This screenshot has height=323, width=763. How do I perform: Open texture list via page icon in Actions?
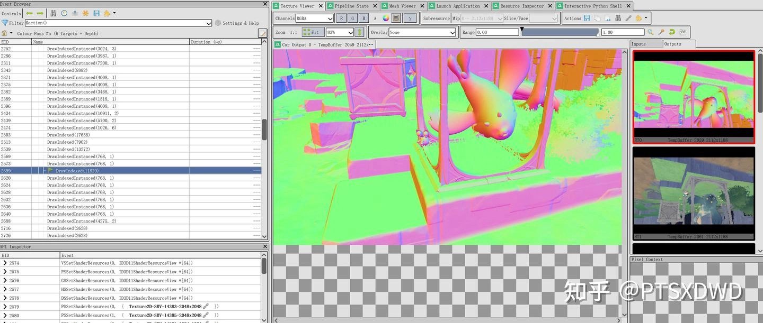pyautogui.click(x=608, y=18)
